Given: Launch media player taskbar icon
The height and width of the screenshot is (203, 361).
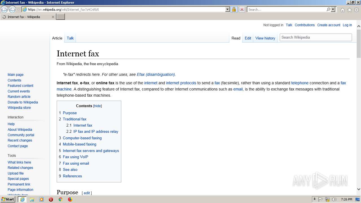Looking at the screenshot, I should pyautogui.click(x=41, y=199).
